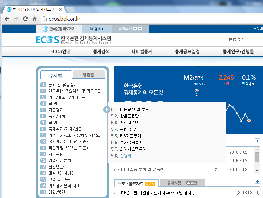263x198 pixels.
Task: Switch to the 공지사항 tab
Action: (174, 183)
